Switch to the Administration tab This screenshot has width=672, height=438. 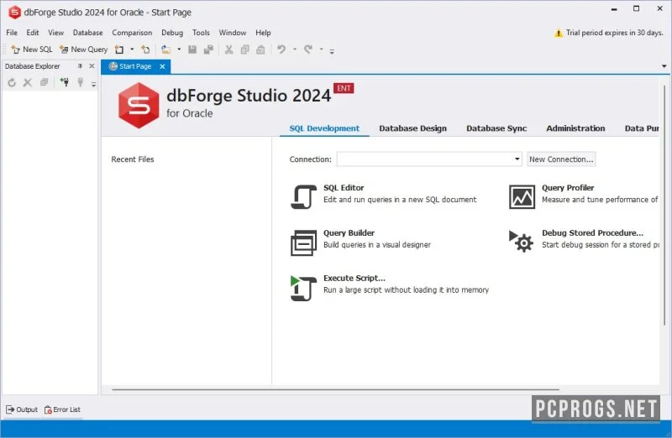[x=575, y=128]
